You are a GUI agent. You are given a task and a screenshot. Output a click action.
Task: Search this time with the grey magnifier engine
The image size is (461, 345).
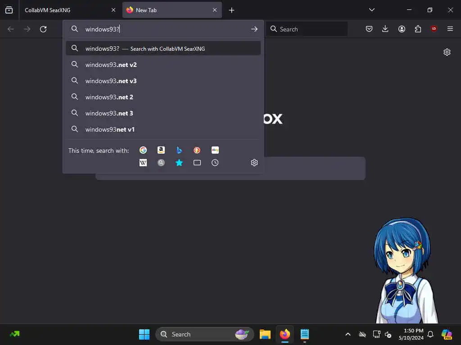[161, 163]
